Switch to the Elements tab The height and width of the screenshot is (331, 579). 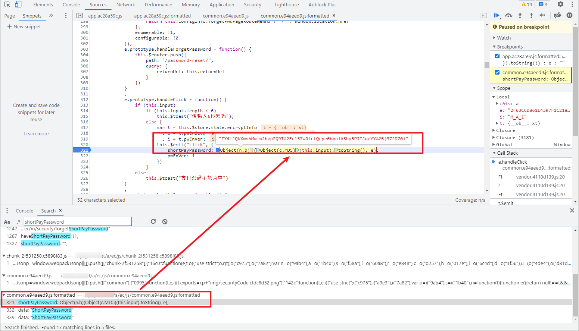pos(43,5)
